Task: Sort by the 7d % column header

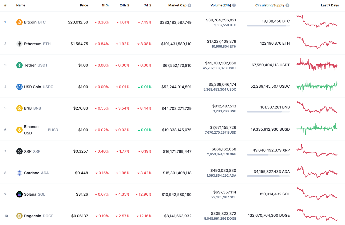Action: pos(148,5)
